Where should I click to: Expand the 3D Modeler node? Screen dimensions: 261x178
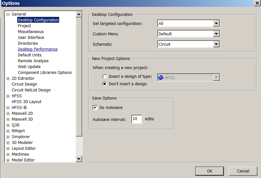[8, 143]
